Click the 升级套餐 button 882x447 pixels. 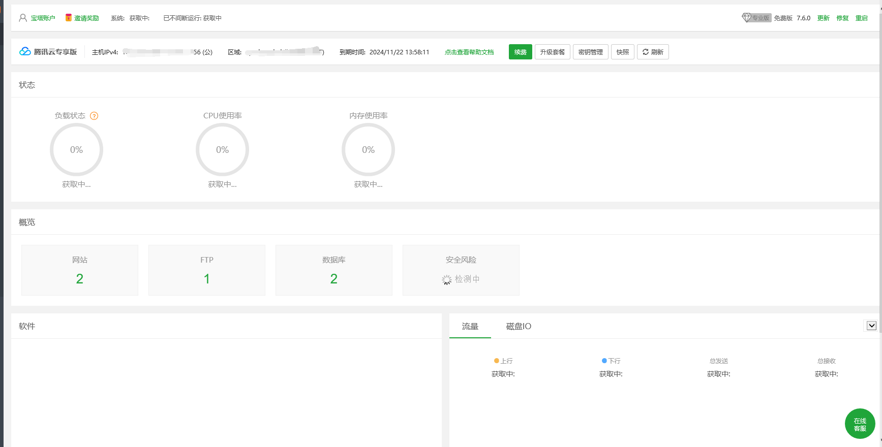552,52
